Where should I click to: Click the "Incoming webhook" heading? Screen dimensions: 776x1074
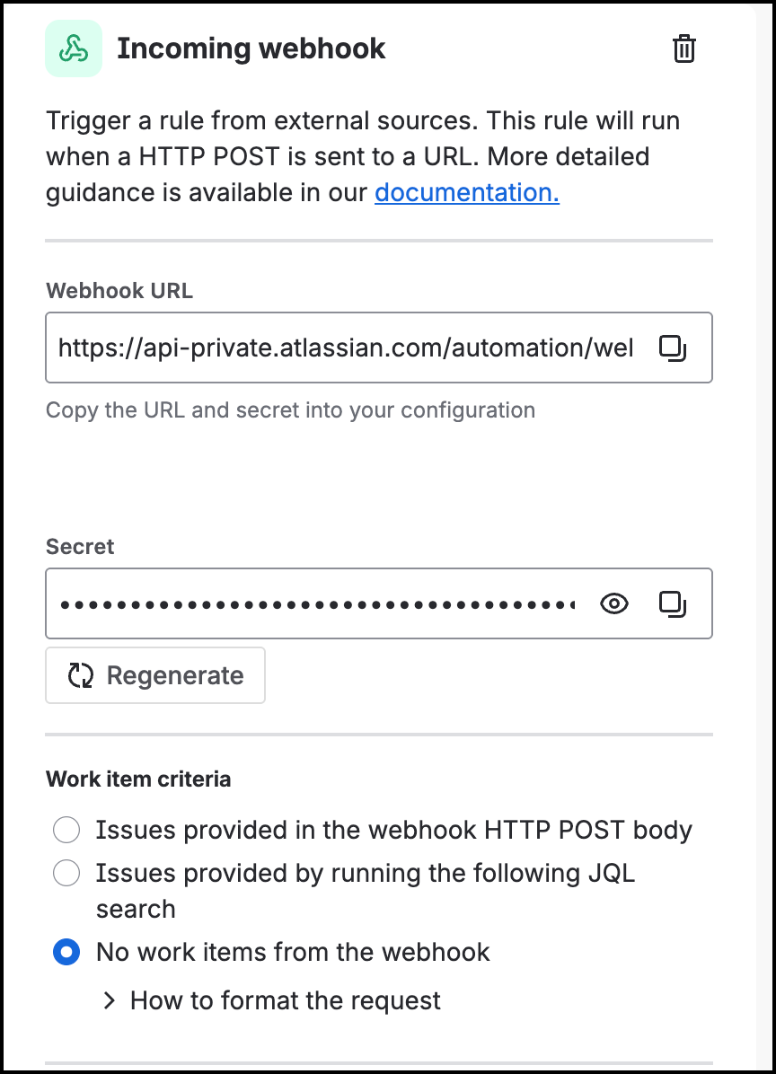point(251,48)
